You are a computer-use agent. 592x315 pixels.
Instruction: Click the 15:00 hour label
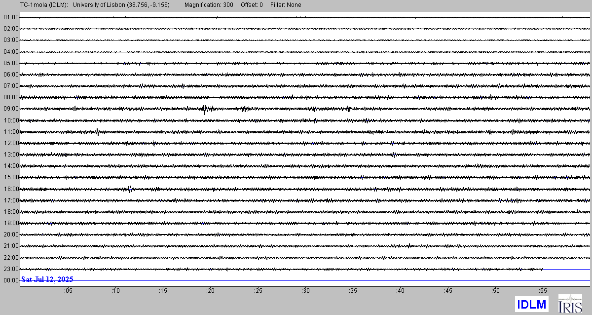11,177
